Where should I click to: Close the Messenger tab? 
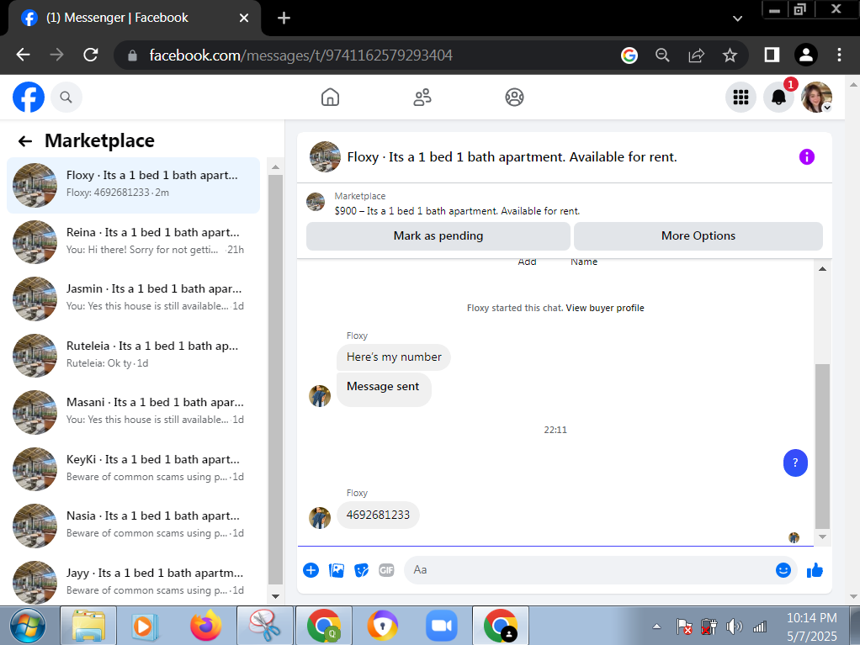tap(244, 19)
